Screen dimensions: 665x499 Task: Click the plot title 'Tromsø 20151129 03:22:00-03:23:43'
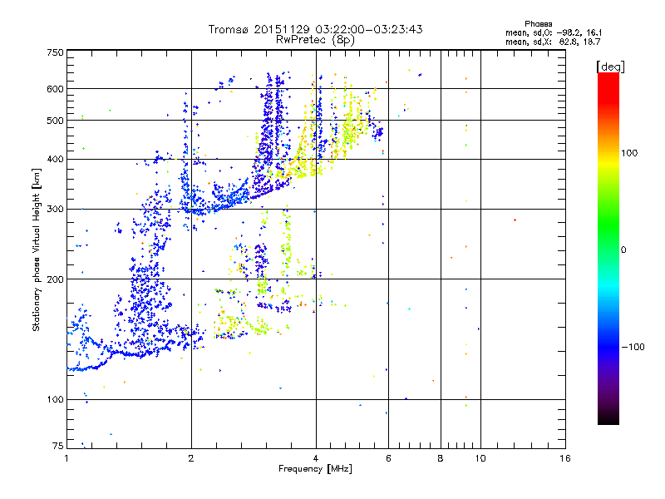[315, 29]
